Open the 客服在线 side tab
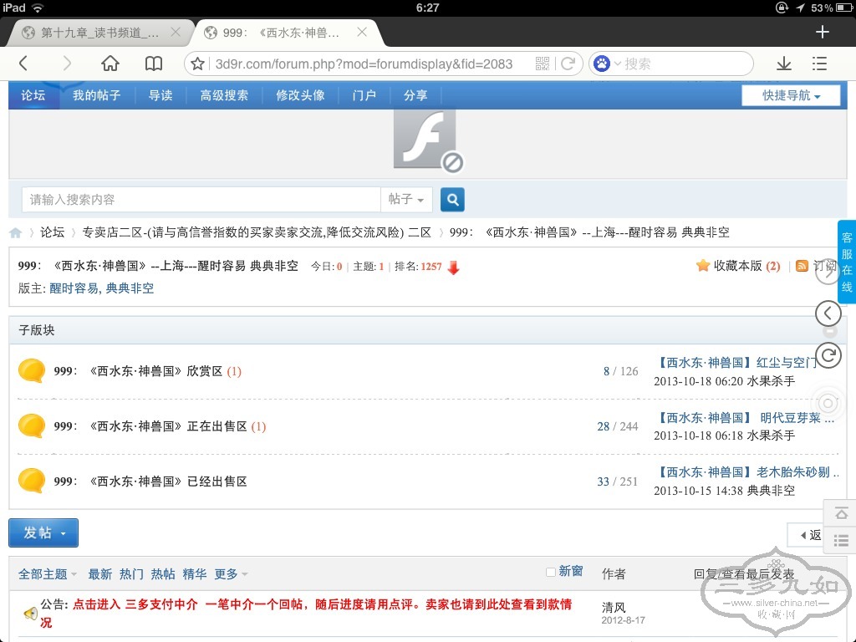This screenshot has width=856, height=642. 847,262
